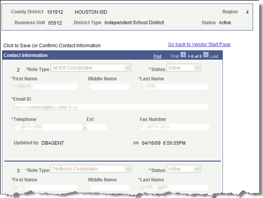This screenshot has width=263, height=198.
Task: Show next rows with right arrow icon
Action: click(206, 55)
